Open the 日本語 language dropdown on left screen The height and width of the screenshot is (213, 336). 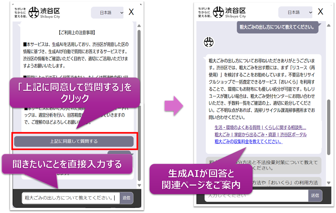point(108,12)
